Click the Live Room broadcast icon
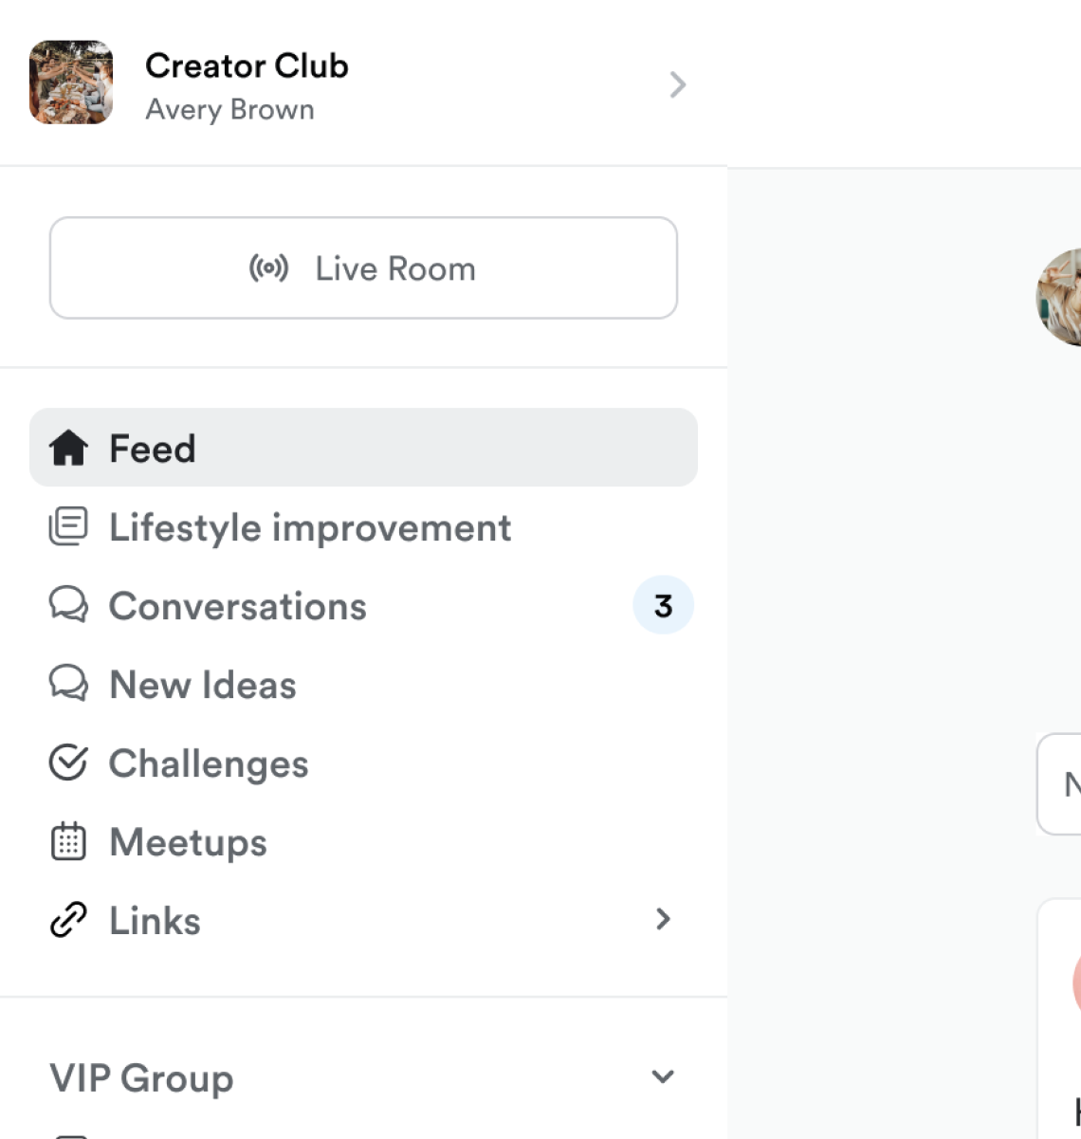The height and width of the screenshot is (1139, 1081). 268,268
